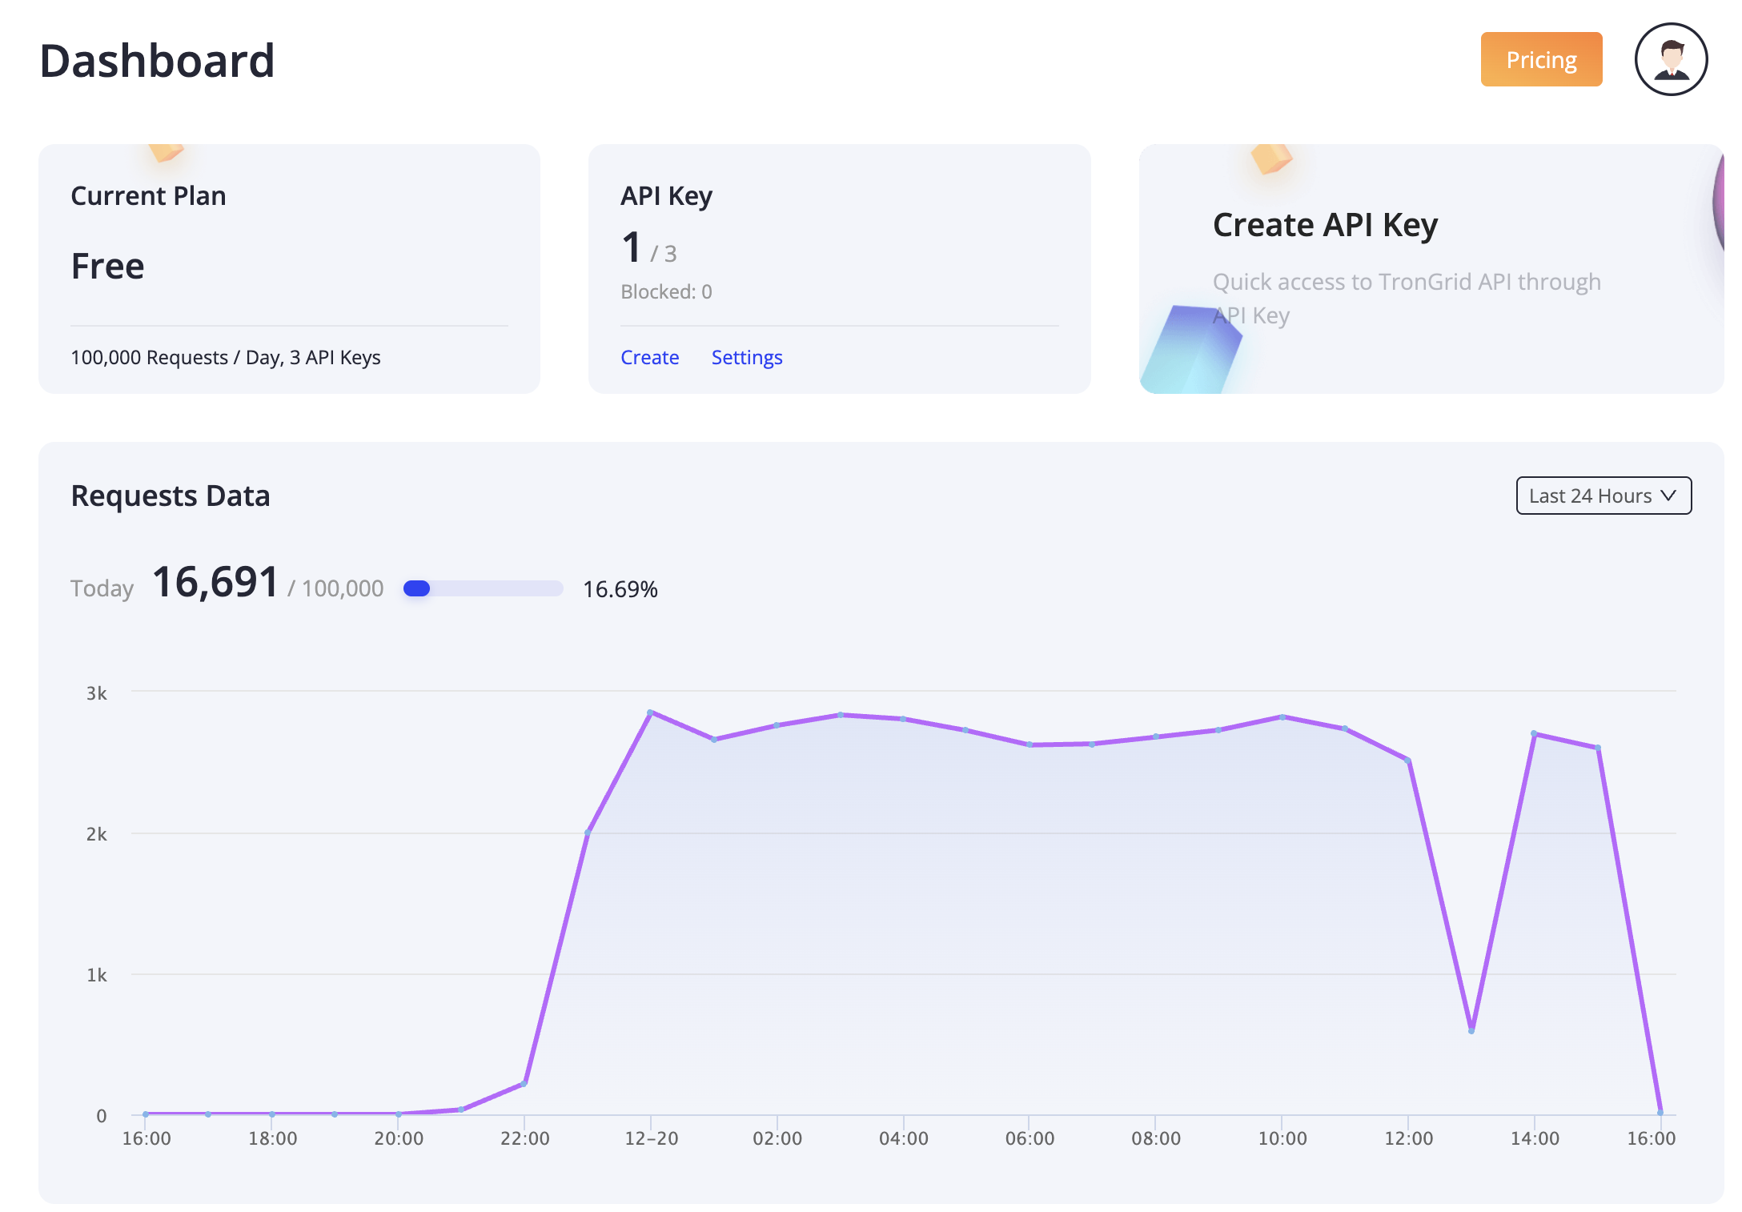The height and width of the screenshot is (1212, 1742).
Task: Click the Current Plan Free card
Action: (x=288, y=268)
